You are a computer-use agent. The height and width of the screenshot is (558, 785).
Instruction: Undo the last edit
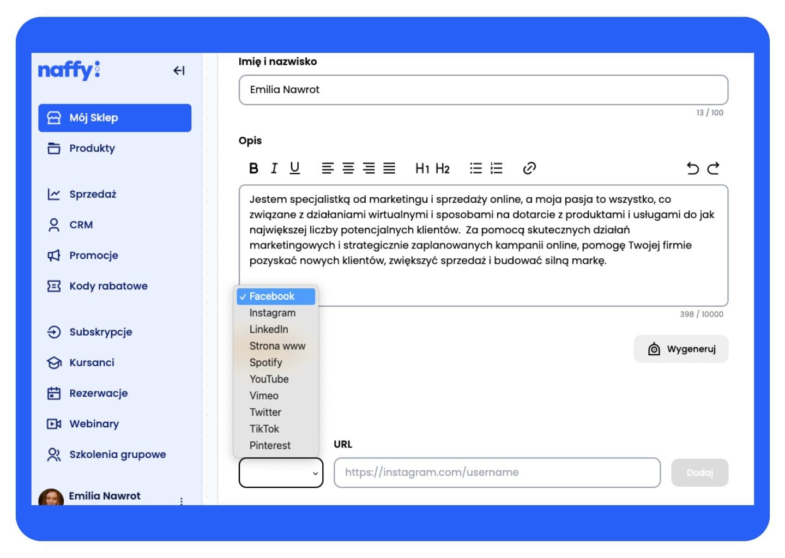click(x=692, y=168)
